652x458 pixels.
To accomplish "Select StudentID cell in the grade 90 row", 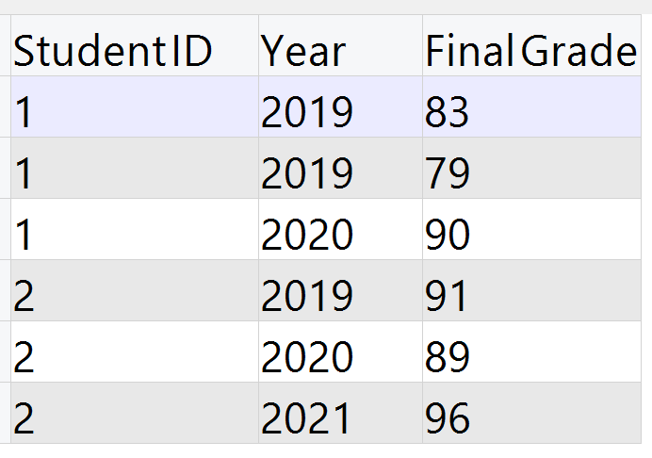I will 24,236.
